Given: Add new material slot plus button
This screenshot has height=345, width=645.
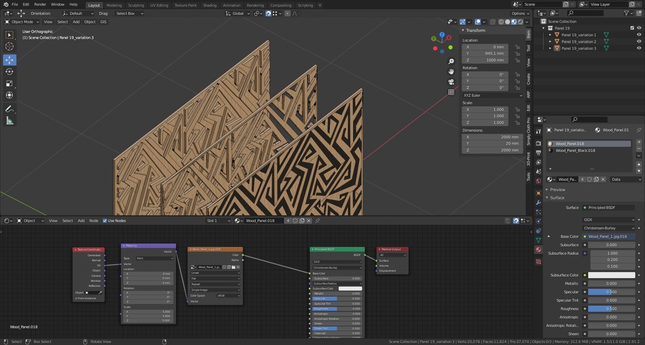Looking at the screenshot, I should pos(639,142).
